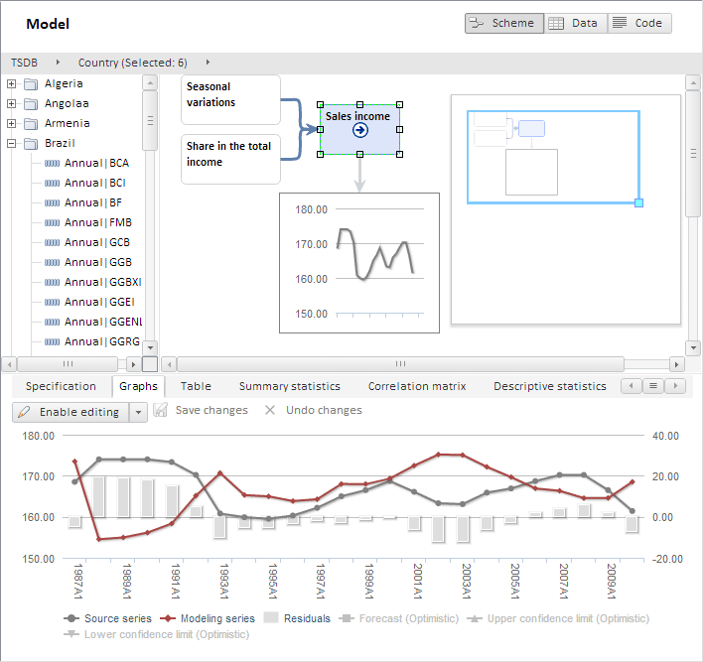
Task: Toggle Lower confidence limit legend entry
Action: tap(157, 634)
